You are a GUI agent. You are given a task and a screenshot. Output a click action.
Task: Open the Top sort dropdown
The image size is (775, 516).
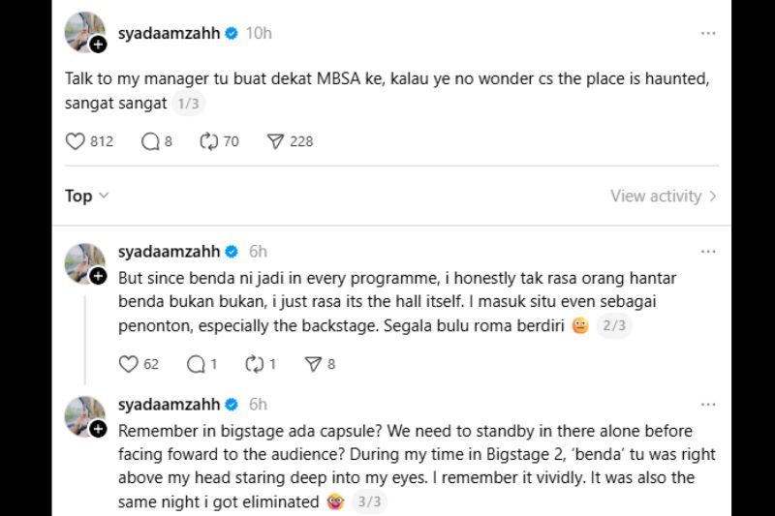pos(87,196)
